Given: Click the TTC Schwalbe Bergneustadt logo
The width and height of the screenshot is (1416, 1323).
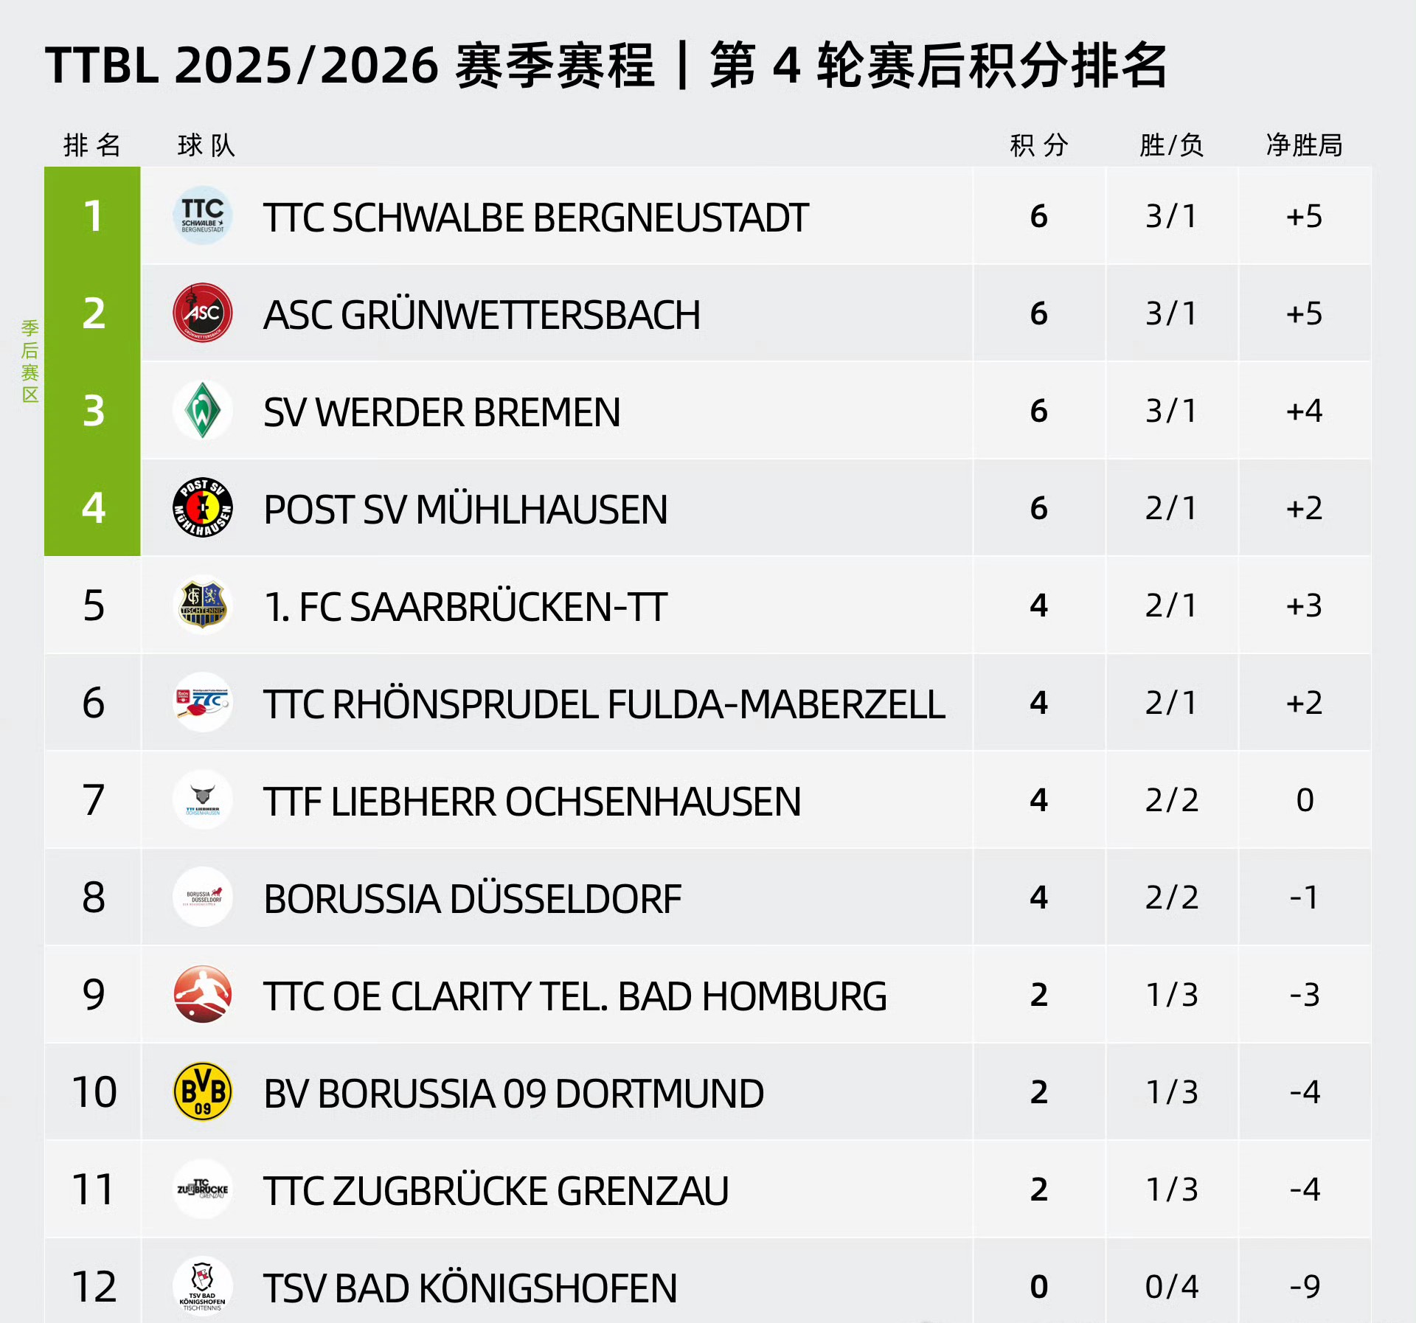Looking at the screenshot, I should 203,215.
